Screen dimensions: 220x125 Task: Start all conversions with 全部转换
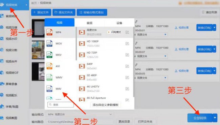(x=200, y=118)
